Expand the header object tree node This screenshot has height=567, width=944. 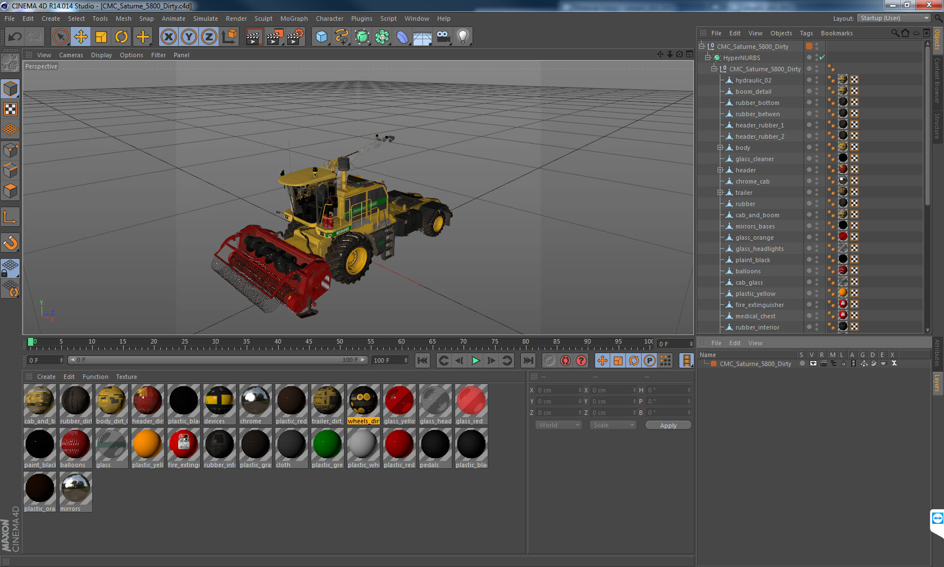tap(720, 170)
